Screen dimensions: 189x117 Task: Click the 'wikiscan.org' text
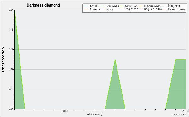pos(94,114)
